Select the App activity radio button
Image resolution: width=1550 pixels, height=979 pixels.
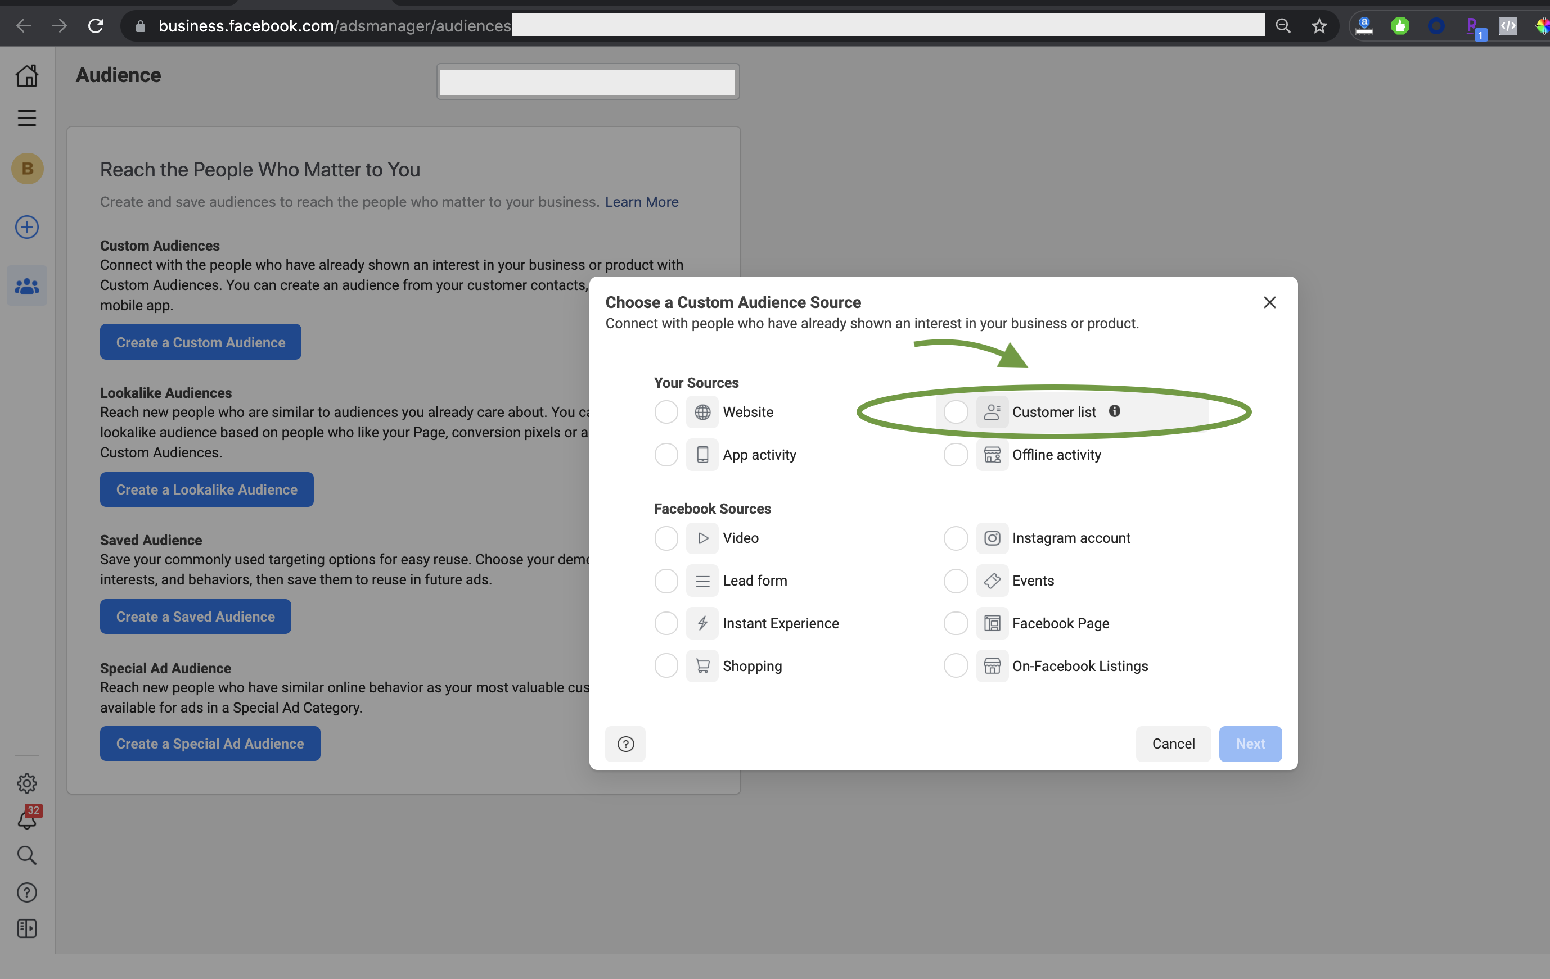(666, 455)
